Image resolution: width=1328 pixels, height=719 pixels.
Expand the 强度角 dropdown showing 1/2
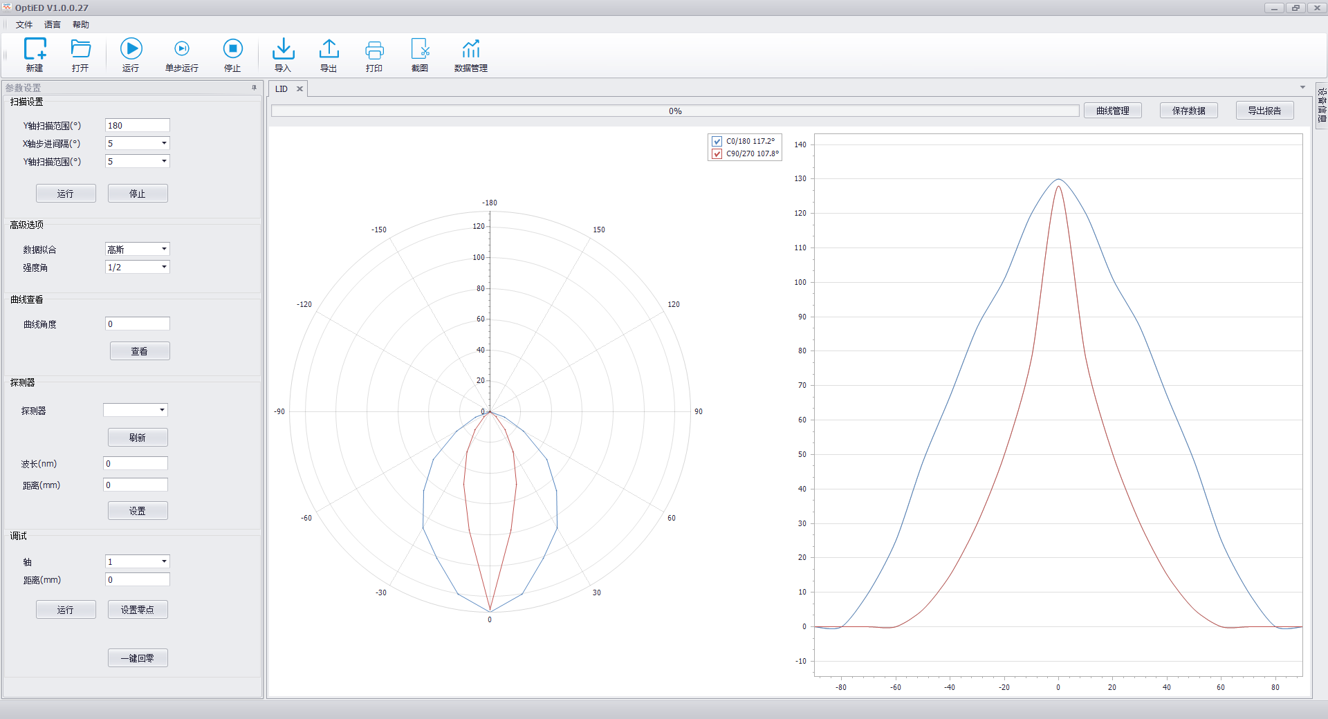[x=164, y=267]
